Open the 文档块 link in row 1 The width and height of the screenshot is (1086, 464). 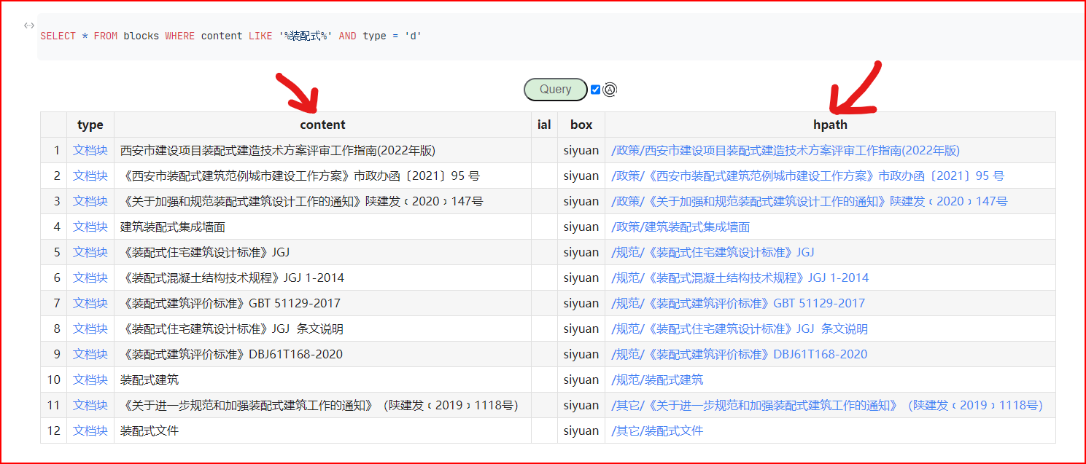point(90,151)
